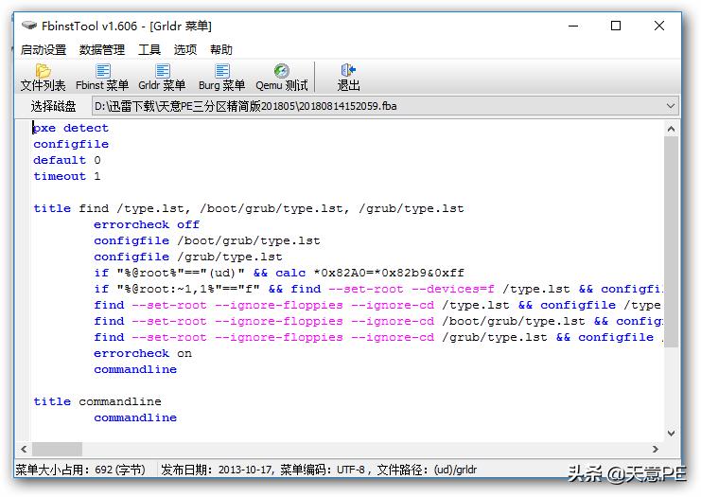The height and width of the screenshot is (497, 701).
Task: Click the line containing 'calc *0x82A0'
Action: 279,273
